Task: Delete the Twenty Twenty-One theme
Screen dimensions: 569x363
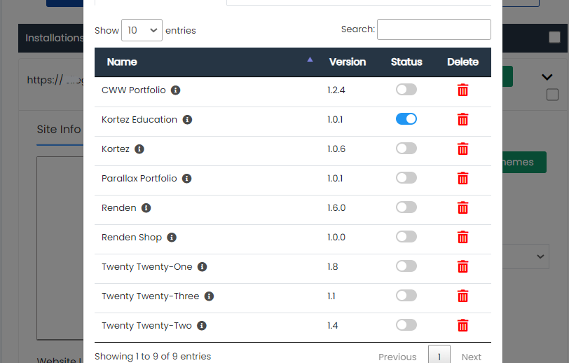Action: click(462, 266)
